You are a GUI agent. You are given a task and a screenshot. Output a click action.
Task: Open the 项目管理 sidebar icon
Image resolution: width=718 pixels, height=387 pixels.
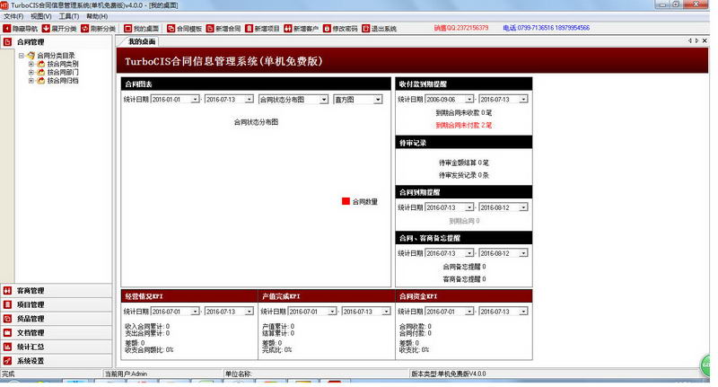[7, 304]
